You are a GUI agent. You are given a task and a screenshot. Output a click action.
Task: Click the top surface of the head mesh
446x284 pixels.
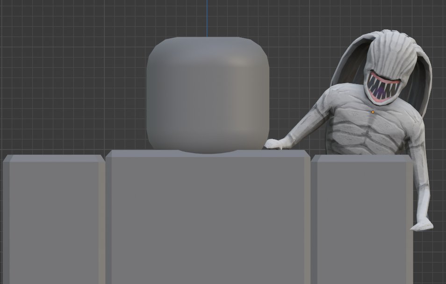209,44
